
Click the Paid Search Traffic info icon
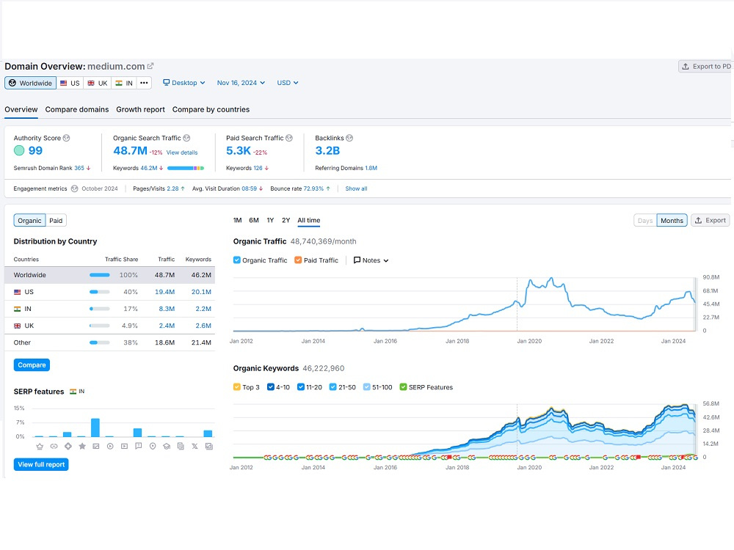pyautogui.click(x=289, y=138)
